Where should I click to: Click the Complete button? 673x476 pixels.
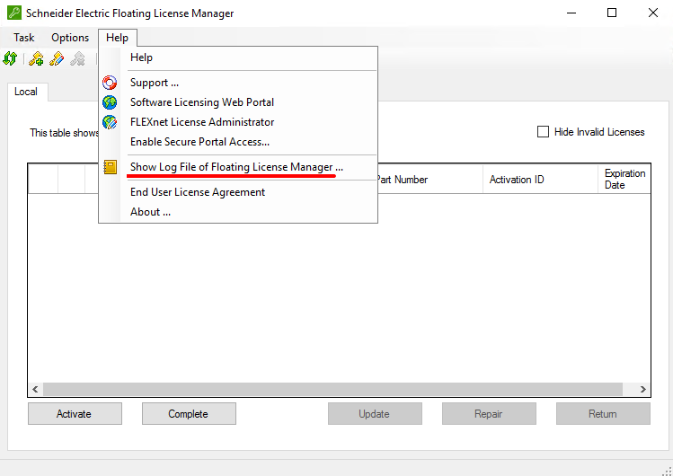click(x=189, y=414)
